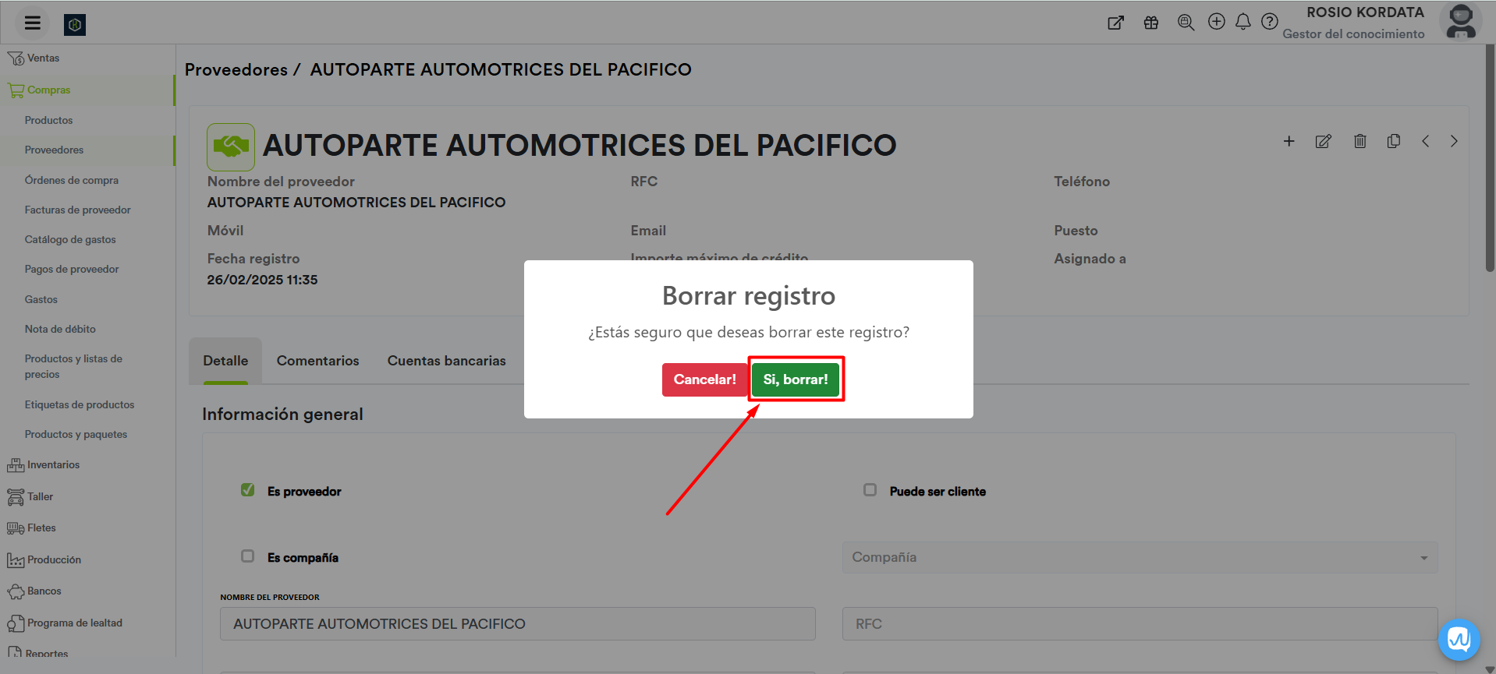Click the hamburger menu icon
The height and width of the screenshot is (674, 1496).
pyautogui.click(x=32, y=23)
